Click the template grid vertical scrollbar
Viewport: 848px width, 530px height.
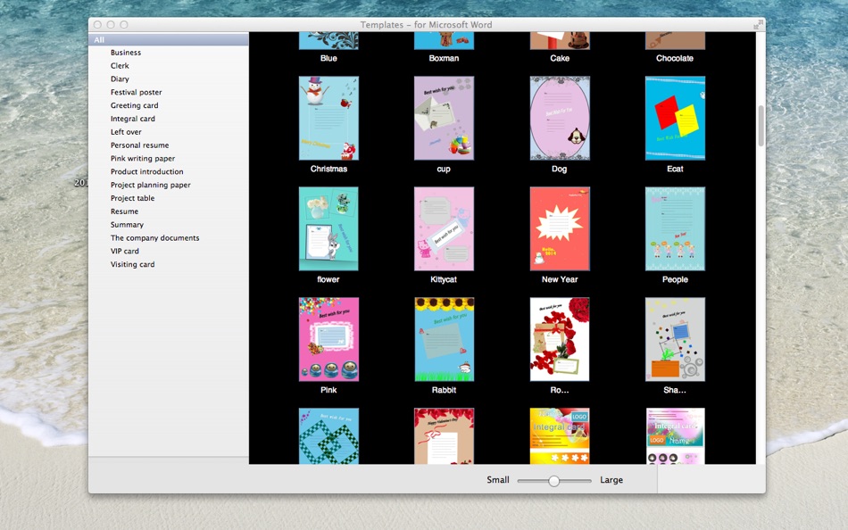tap(761, 126)
